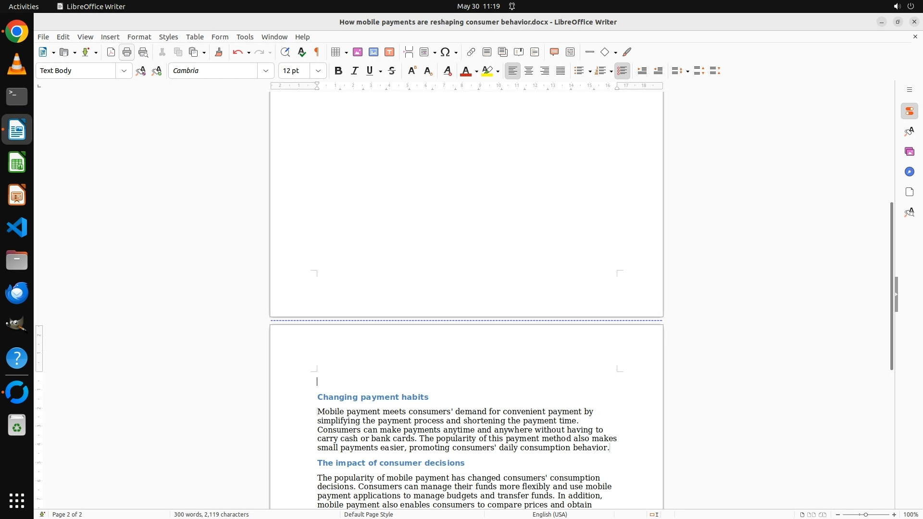The width and height of the screenshot is (923, 519).
Task: Click the word count in the status bar
Action: click(211, 514)
